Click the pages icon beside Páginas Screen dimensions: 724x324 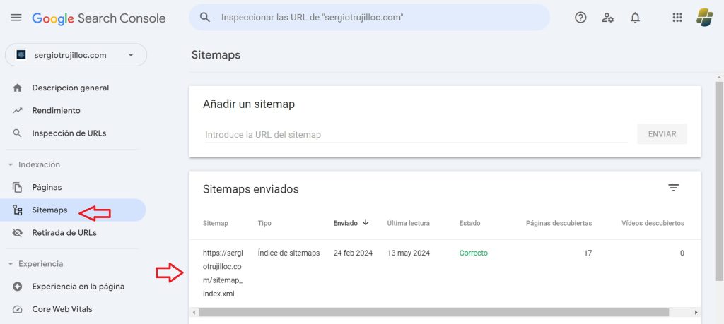coord(18,188)
